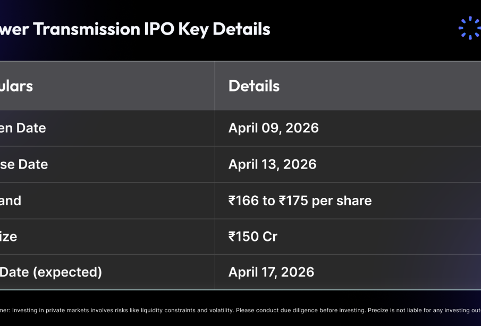
Task: Click the blue dotted circle logo
Action: coord(469,28)
